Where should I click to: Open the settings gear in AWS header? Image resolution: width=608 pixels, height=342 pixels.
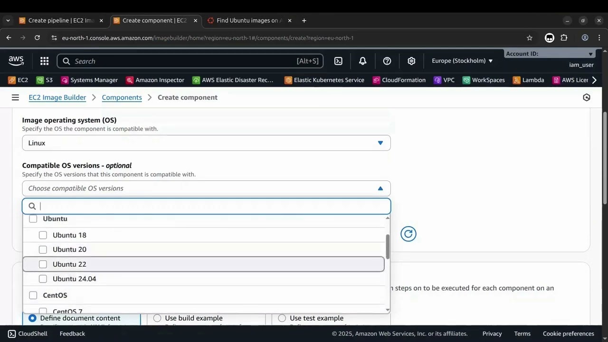(x=411, y=61)
